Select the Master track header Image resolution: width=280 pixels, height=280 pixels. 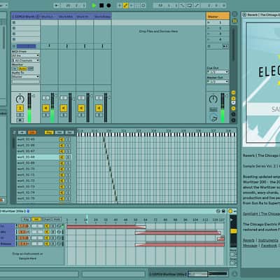coord(218,16)
